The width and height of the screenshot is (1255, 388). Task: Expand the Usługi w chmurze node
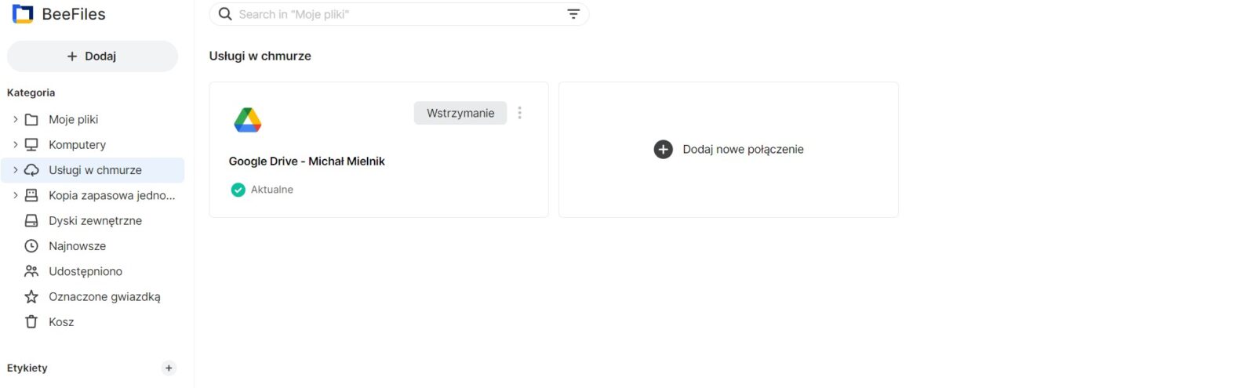click(x=15, y=170)
